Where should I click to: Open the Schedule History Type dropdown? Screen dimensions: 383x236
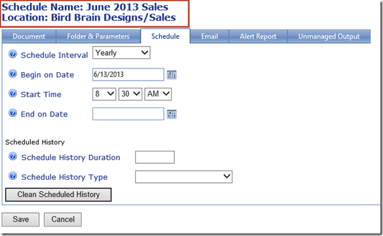coord(184,177)
